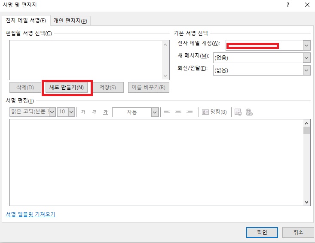
Task: Click the signature editor scrollbar thumb
Action: point(306,130)
